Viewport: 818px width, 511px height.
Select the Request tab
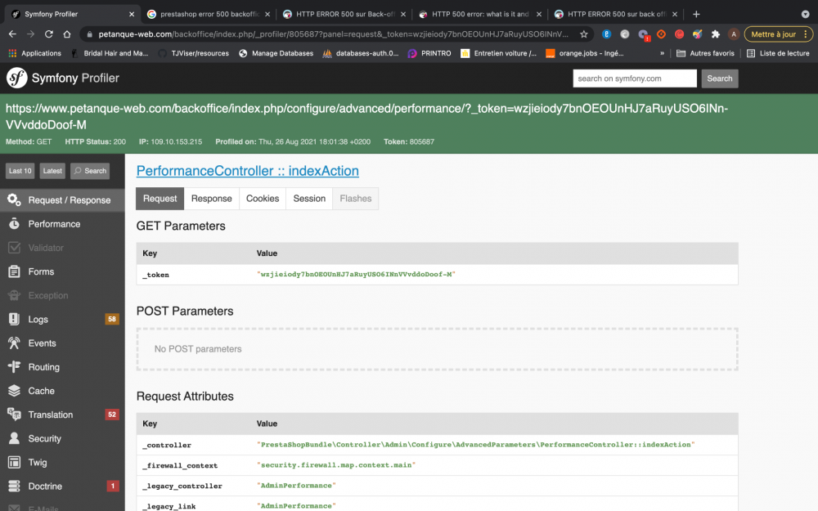160,199
